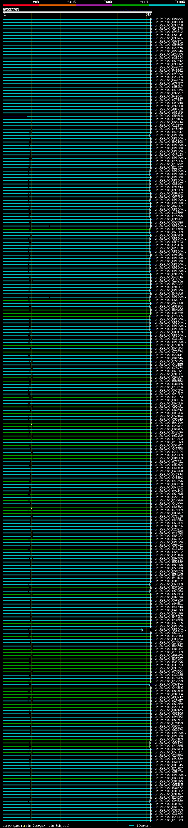Click the red 20% identity legend segment

coord(21,5)
